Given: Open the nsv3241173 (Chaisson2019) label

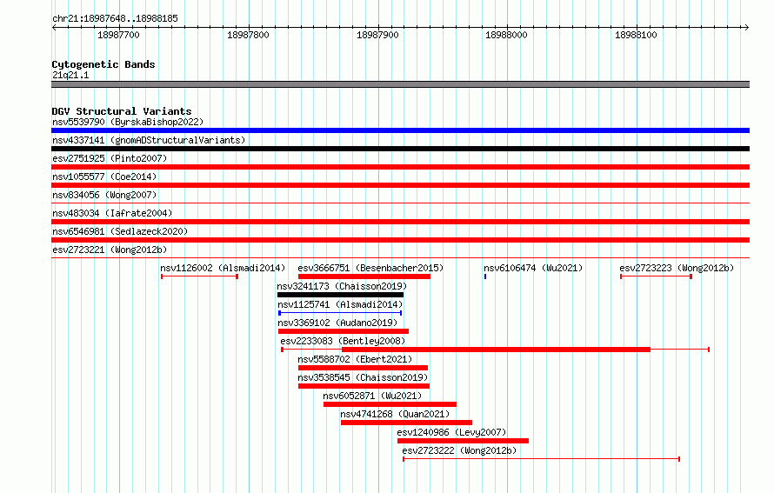Looking at the screenshot, I should click(342, 286).
